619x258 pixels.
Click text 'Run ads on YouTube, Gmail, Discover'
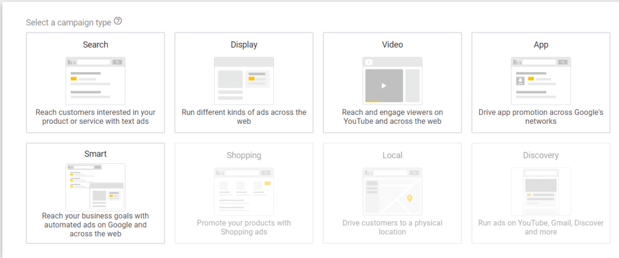(541, 227)
